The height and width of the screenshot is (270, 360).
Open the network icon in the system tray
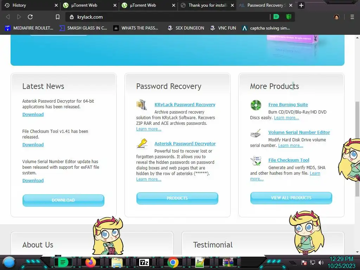tap(313, 262)
